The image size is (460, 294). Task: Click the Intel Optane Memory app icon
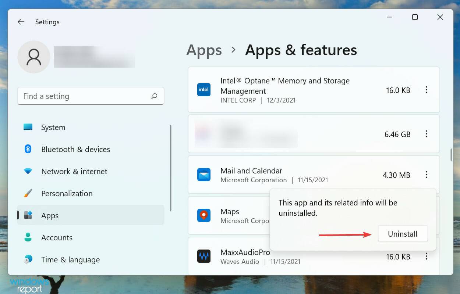pos(204,89)
